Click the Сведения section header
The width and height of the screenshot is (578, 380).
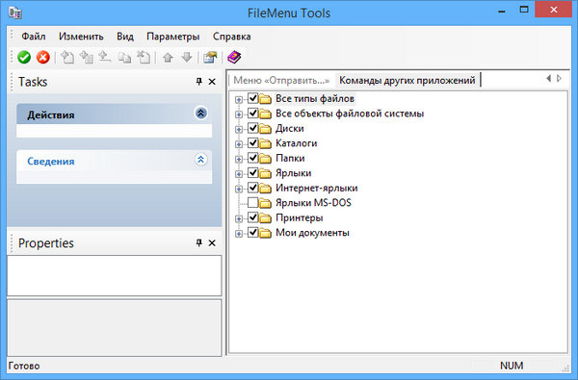115,161
